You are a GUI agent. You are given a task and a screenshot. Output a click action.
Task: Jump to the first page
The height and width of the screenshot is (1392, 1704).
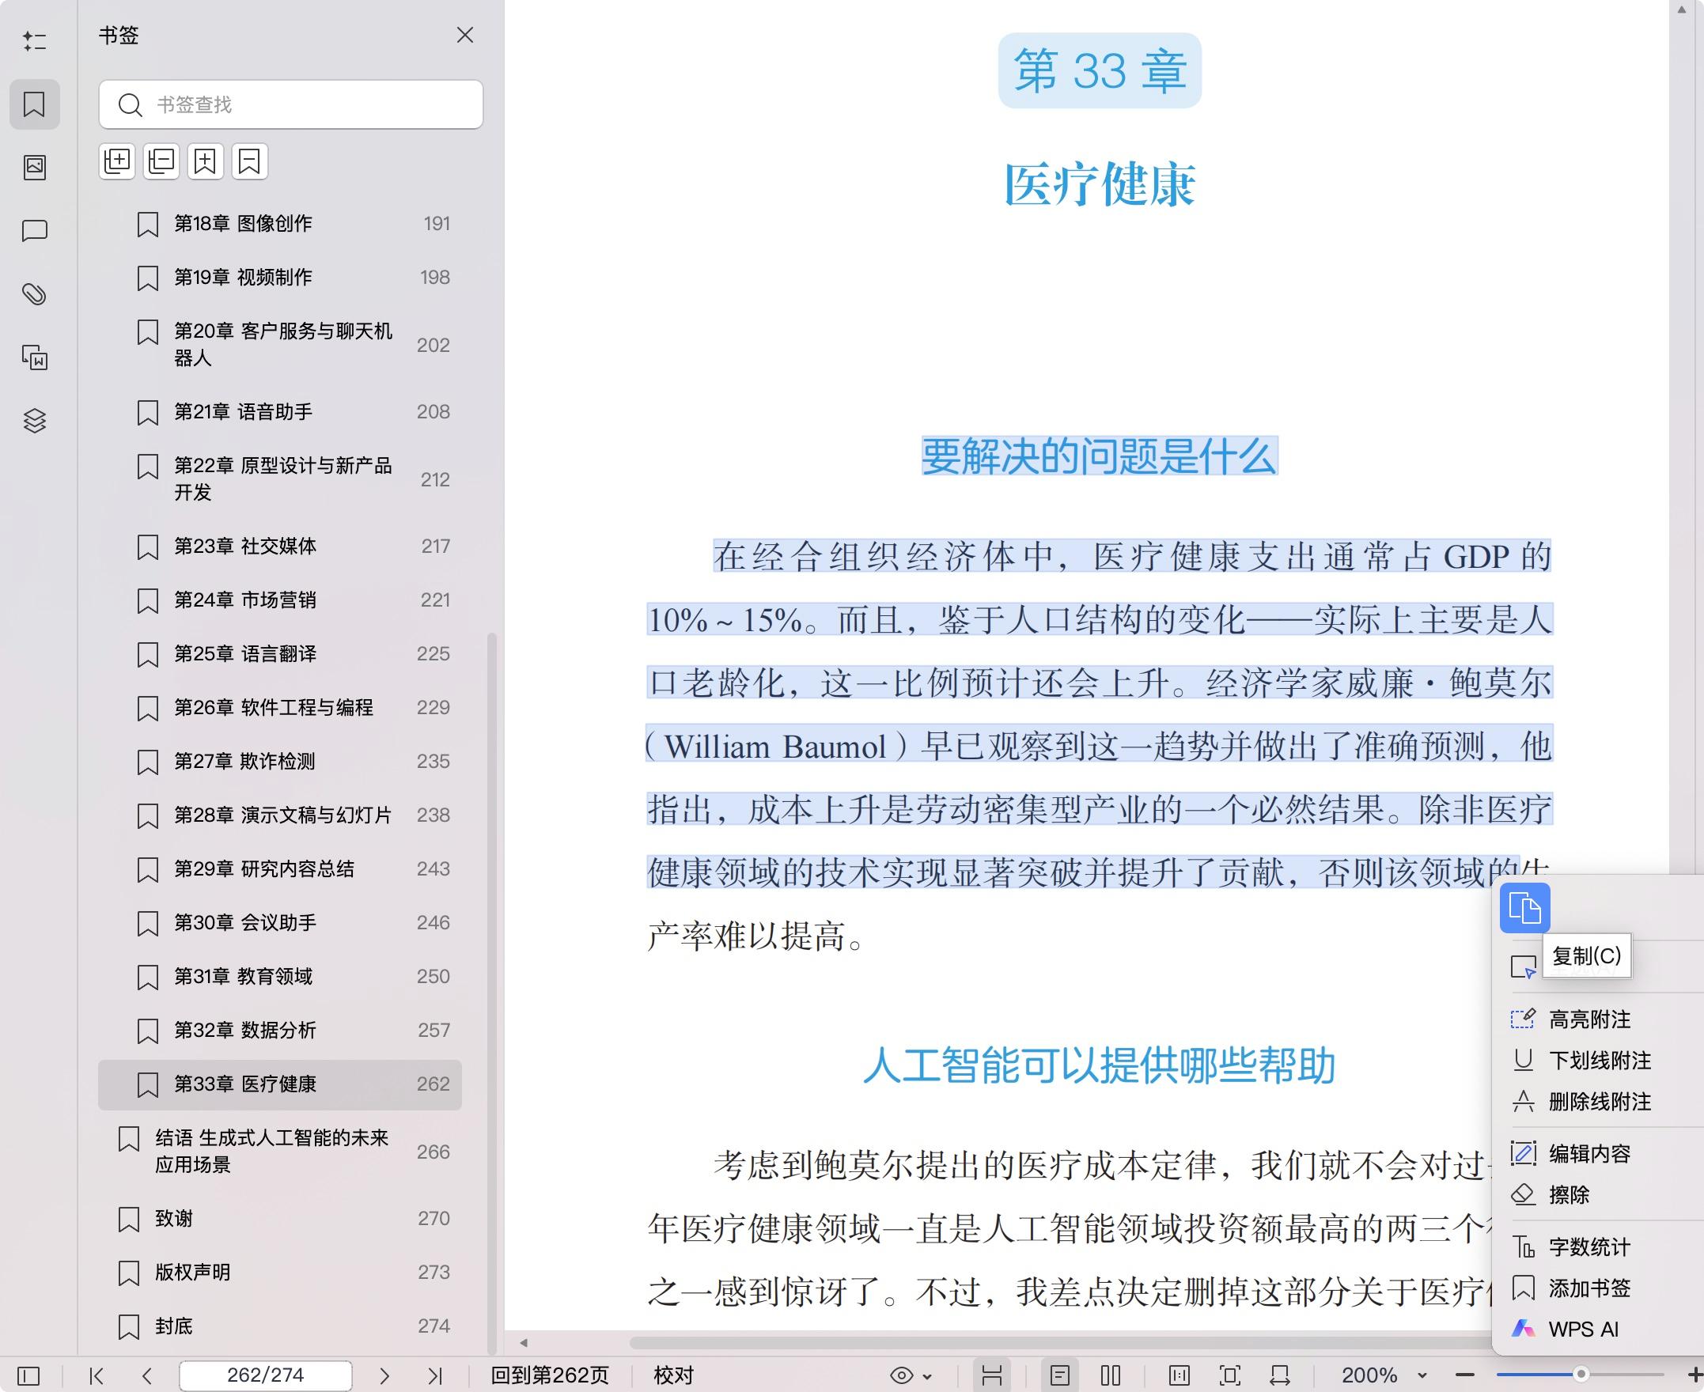pos(97,1376)
